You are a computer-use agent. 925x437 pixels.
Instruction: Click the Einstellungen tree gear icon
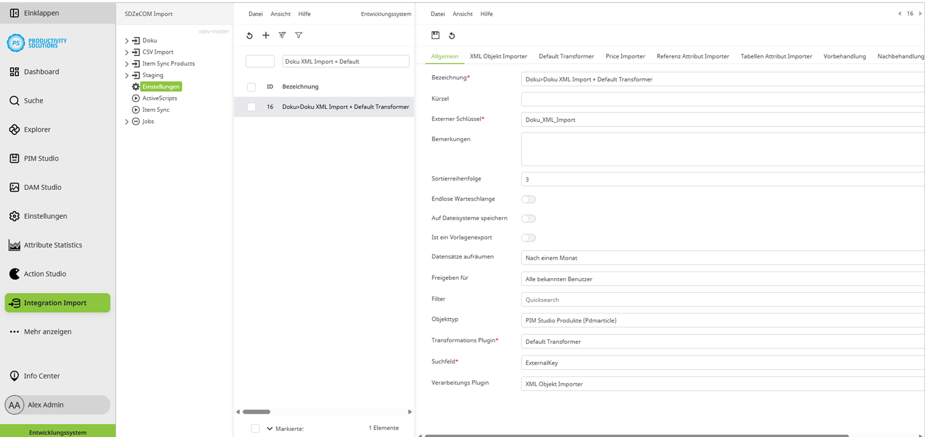pyautogui.click(x=136, y=87)
